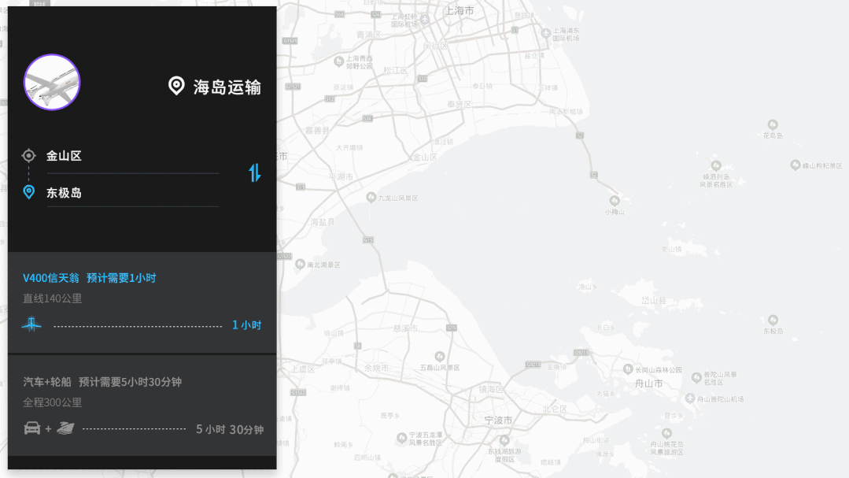Choose the 汽车+轮船 route option

(x=142, y=405)
